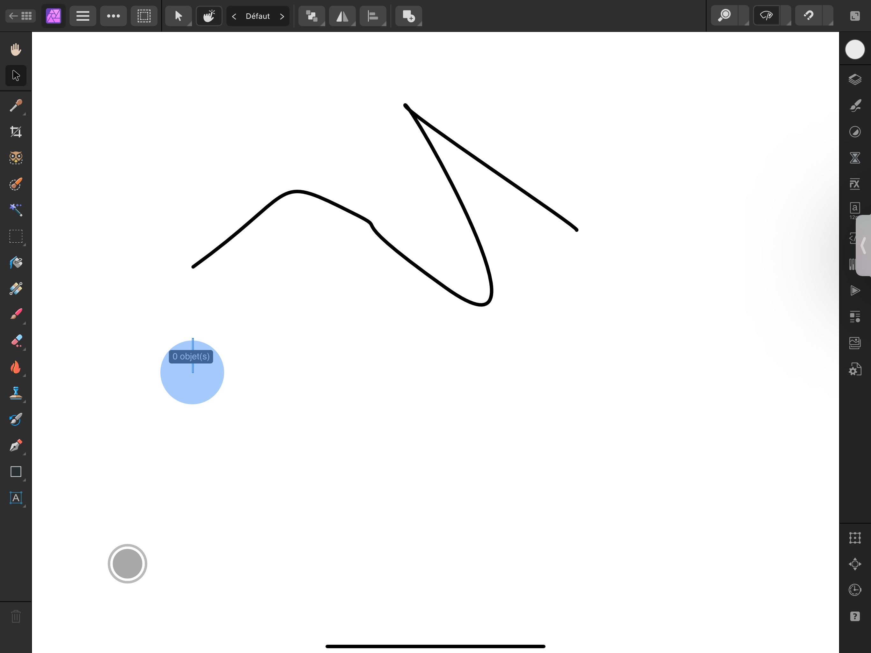
Task: Click the question mark help icon
Action: (855, 616)
